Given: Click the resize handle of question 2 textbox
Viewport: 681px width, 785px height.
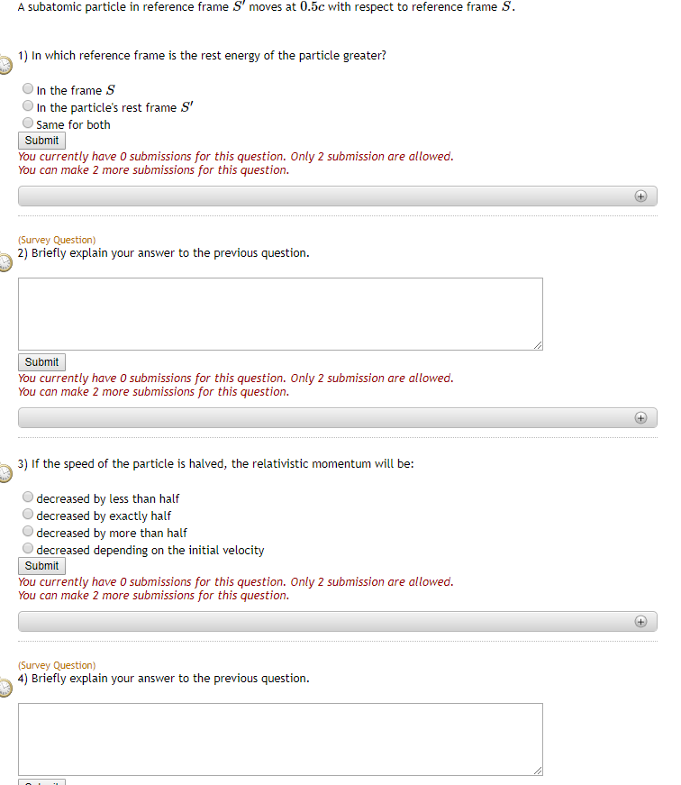Looking at the screenshot, I should pos(539,345).
